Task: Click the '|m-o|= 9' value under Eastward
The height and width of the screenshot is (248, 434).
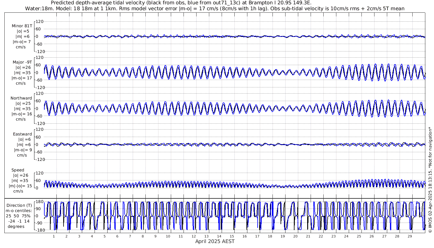Action: coord(22,150)
